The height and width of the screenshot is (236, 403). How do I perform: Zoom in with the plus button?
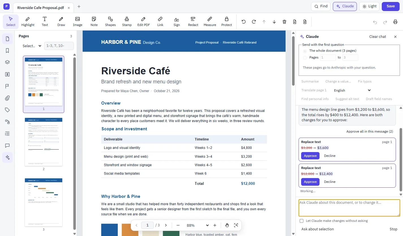pos(215,225)
